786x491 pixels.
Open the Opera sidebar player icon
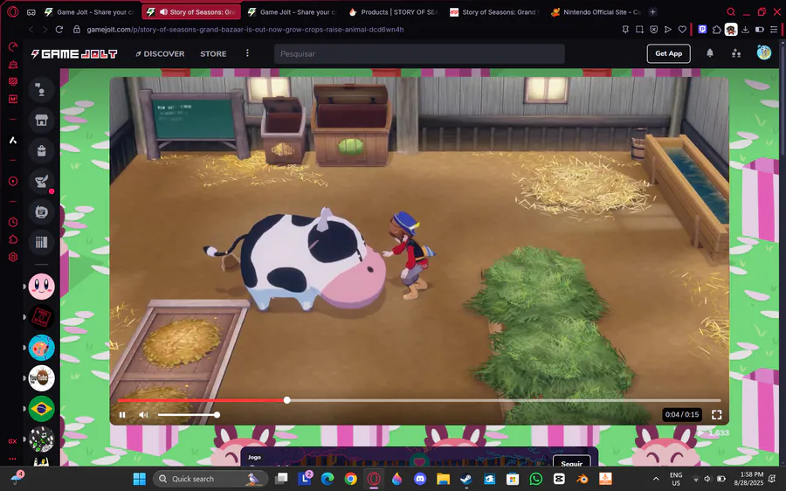pyautogui.click(x=13, y=181)
